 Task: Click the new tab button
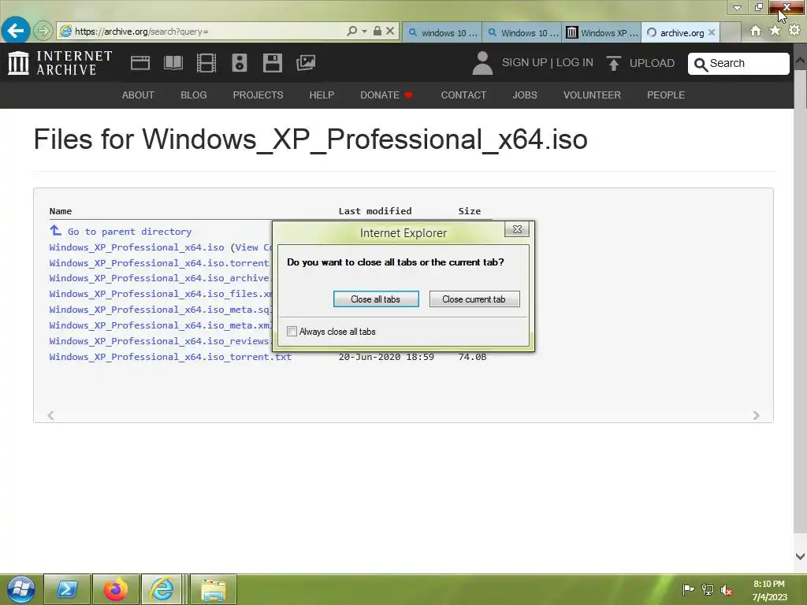[730, 32]
